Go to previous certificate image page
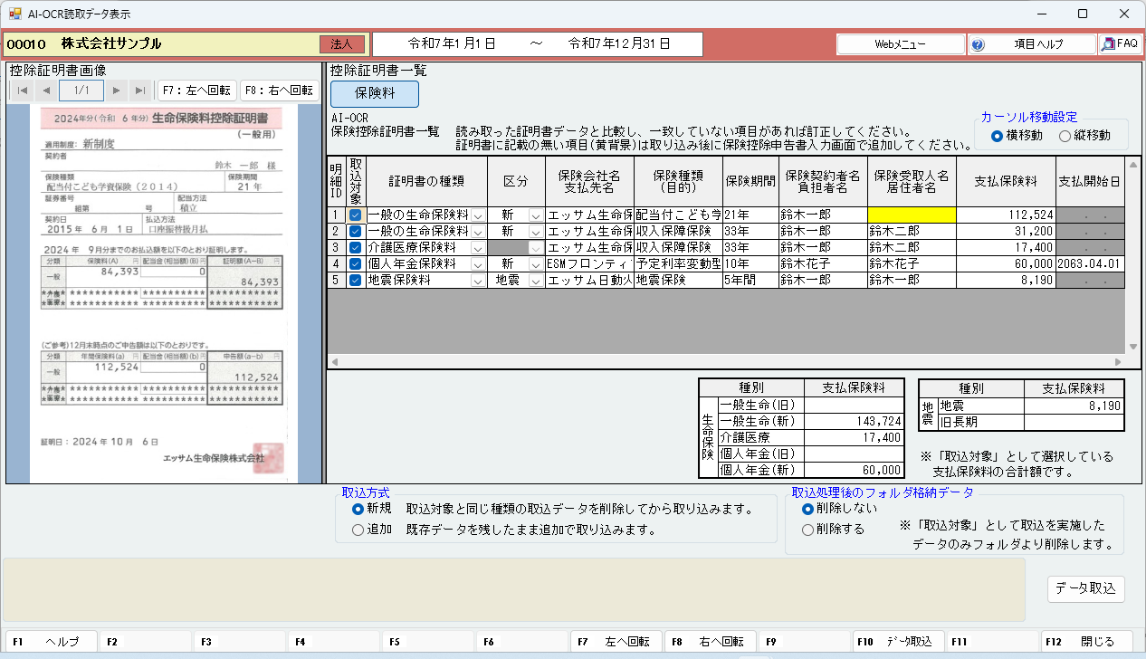This screenshot has height=659, width=1146. (46, 91)
